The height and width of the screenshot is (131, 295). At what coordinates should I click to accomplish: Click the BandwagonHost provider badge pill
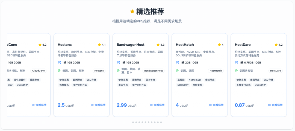click(x=154, y=71)
